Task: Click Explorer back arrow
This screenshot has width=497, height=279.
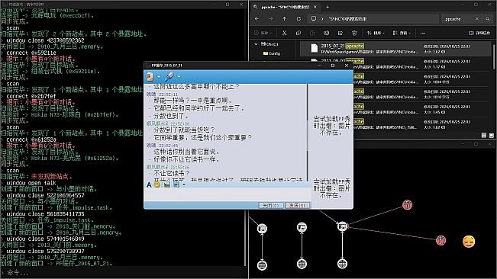Action: pos(257,18)
